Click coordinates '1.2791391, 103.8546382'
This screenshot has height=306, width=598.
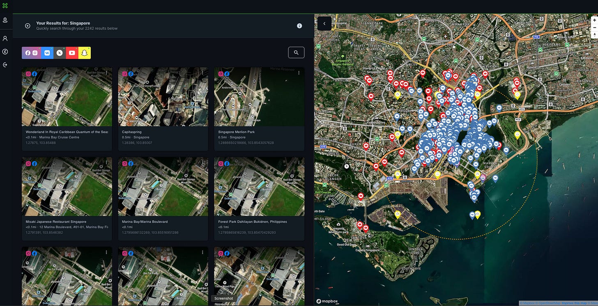pyautogui.click(x=44, y=232)
